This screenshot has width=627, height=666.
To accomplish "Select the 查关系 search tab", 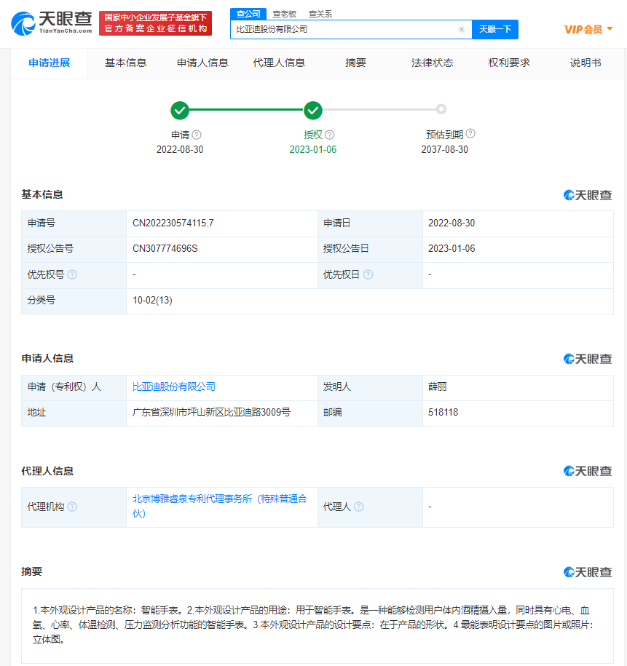I will (x=320, y=14).
